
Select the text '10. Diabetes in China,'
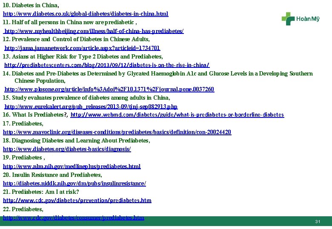pyautogui.click(x=31, y=5)
